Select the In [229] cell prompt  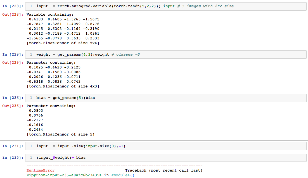(x=13, y=54)
